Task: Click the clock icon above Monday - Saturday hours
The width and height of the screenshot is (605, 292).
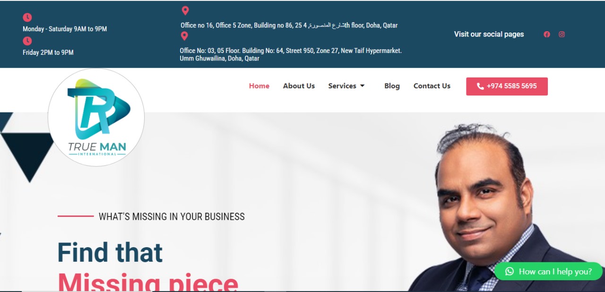Action: point(27,17)
